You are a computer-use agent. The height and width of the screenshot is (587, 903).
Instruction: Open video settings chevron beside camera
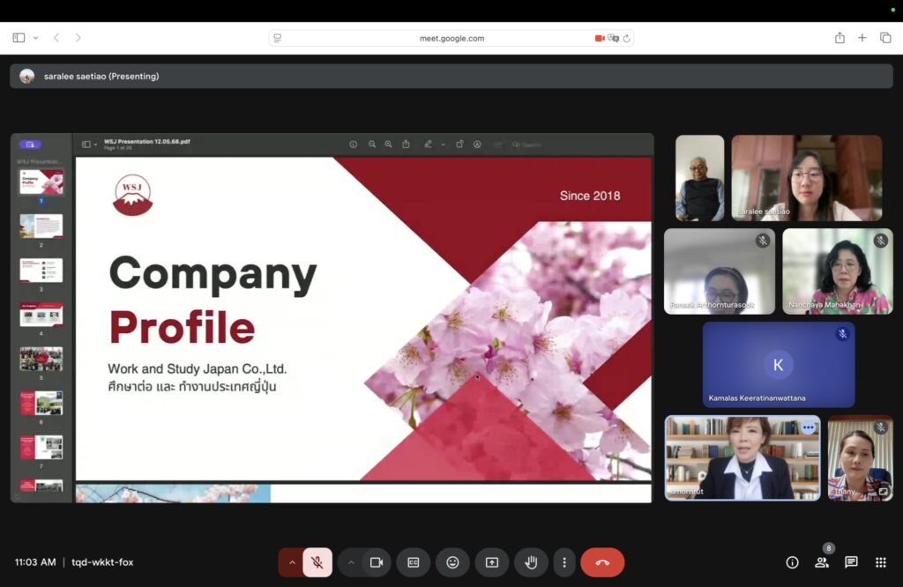coord(351,562)
